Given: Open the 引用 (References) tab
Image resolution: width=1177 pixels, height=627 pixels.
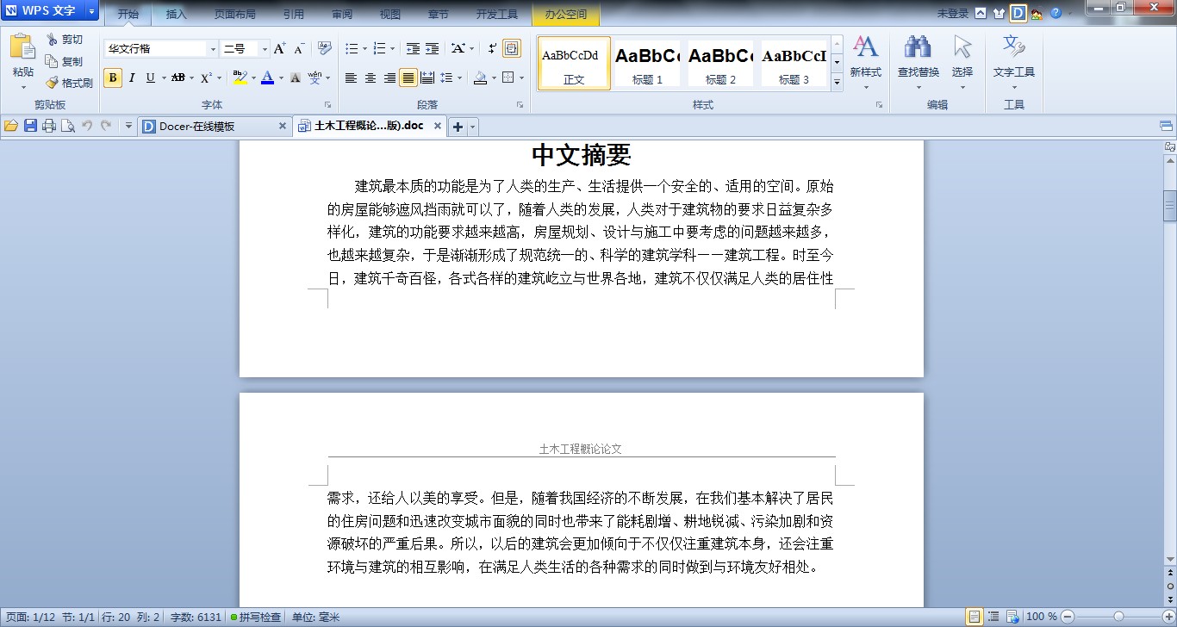Looking at the screenshot, I should pos(294,15).
